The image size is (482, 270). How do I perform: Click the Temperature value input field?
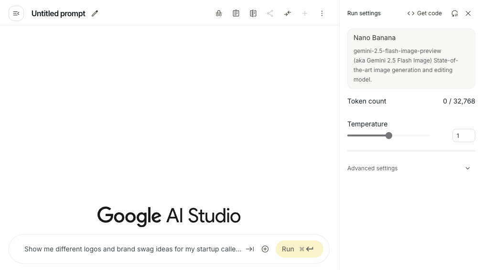(x=463, y=135)
